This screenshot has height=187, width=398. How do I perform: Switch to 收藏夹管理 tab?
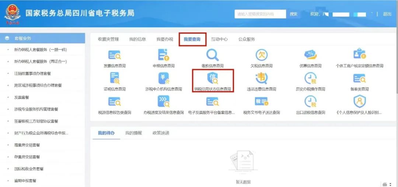108,39
